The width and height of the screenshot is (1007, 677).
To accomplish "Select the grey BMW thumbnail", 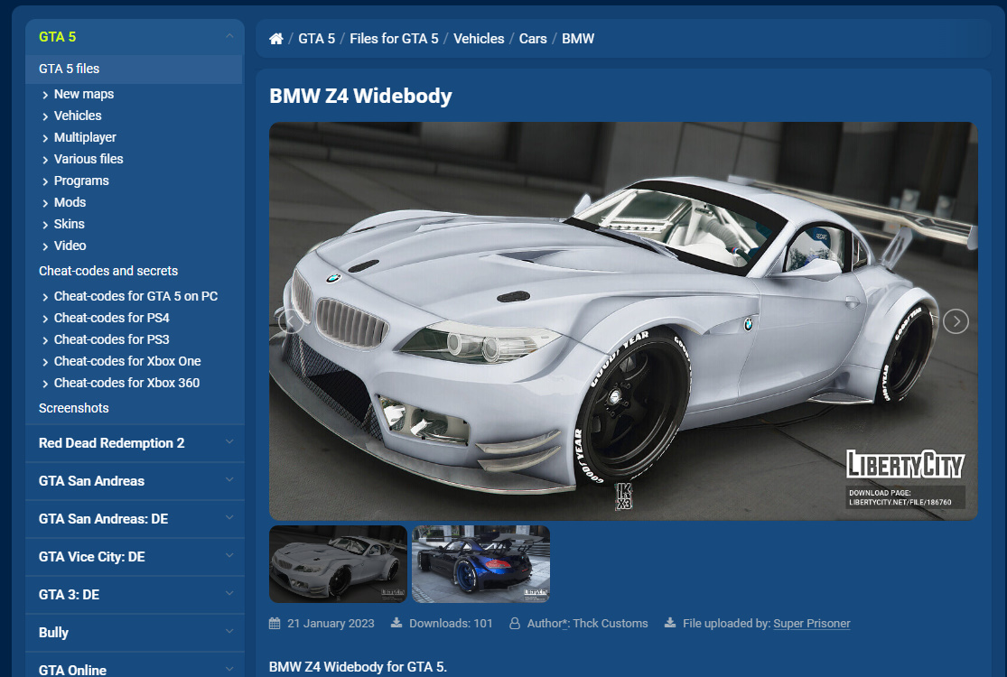I will [338, 564].
